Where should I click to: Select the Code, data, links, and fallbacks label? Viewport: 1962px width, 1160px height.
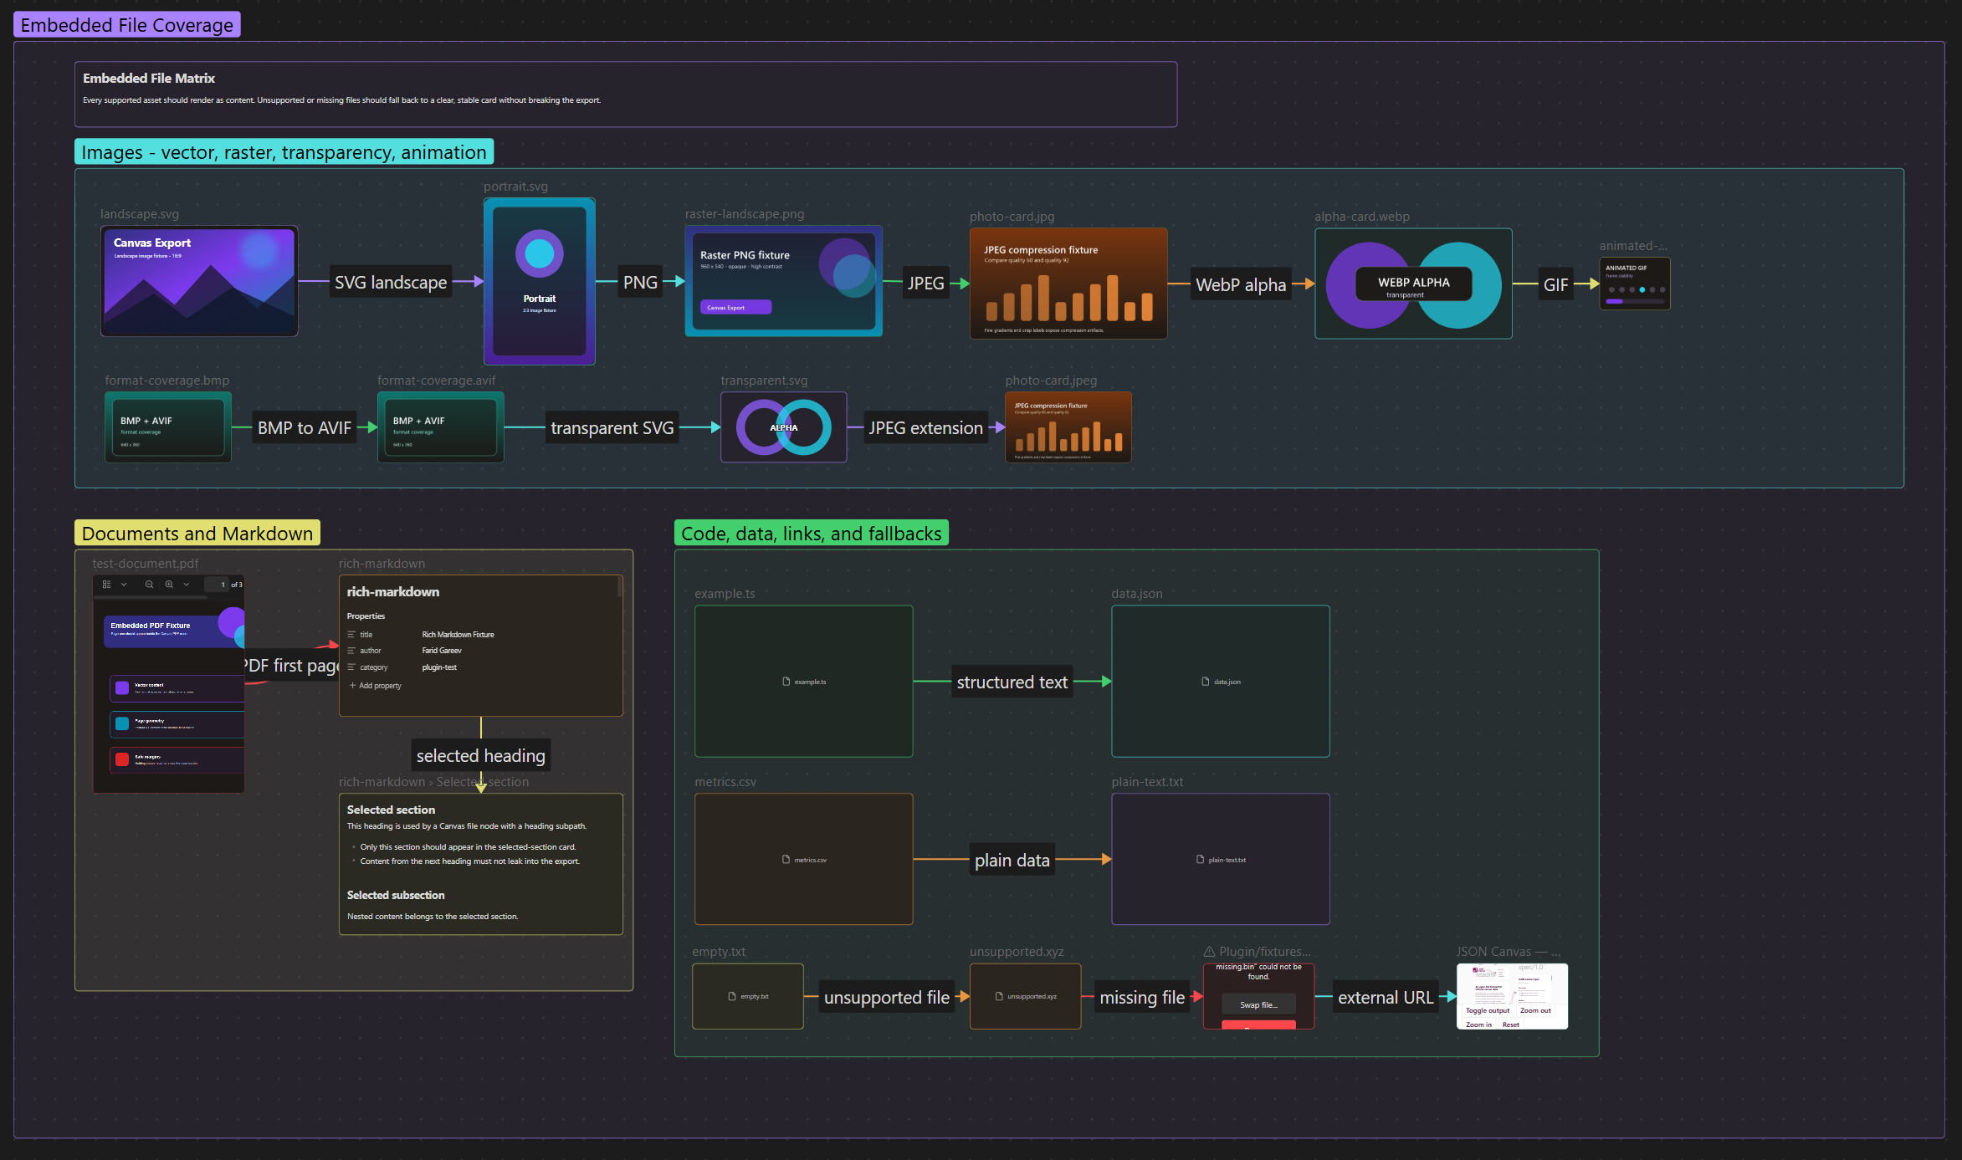tap(812, 534)
